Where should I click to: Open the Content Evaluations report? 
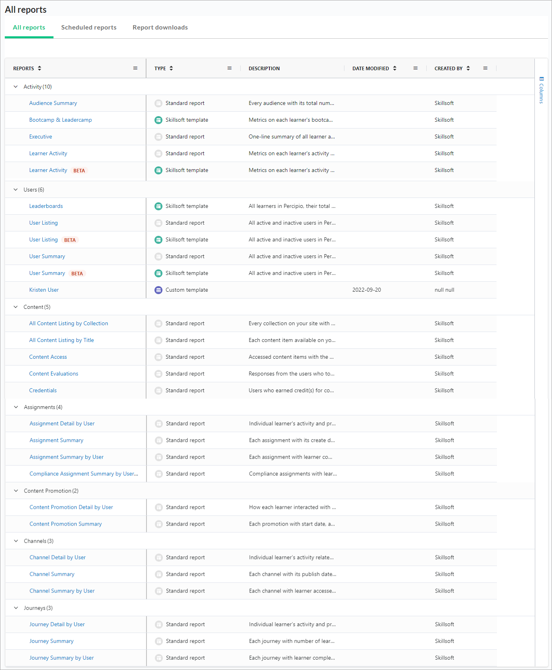pyautogui.click(x=53, y=374)
